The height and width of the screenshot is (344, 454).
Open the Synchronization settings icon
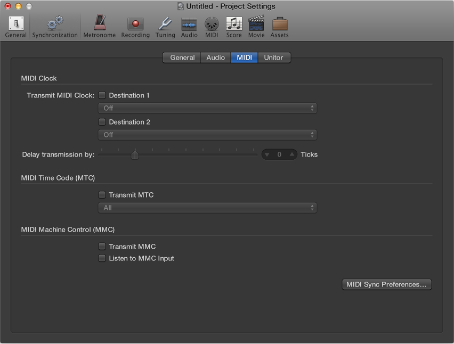pos(54,23)
